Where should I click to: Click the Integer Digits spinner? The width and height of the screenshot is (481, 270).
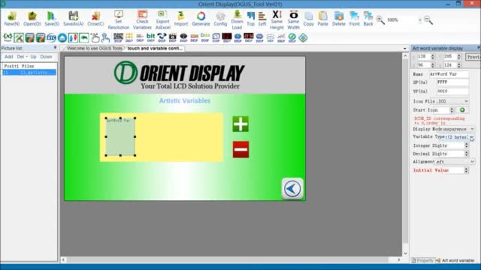click(466, 145)
